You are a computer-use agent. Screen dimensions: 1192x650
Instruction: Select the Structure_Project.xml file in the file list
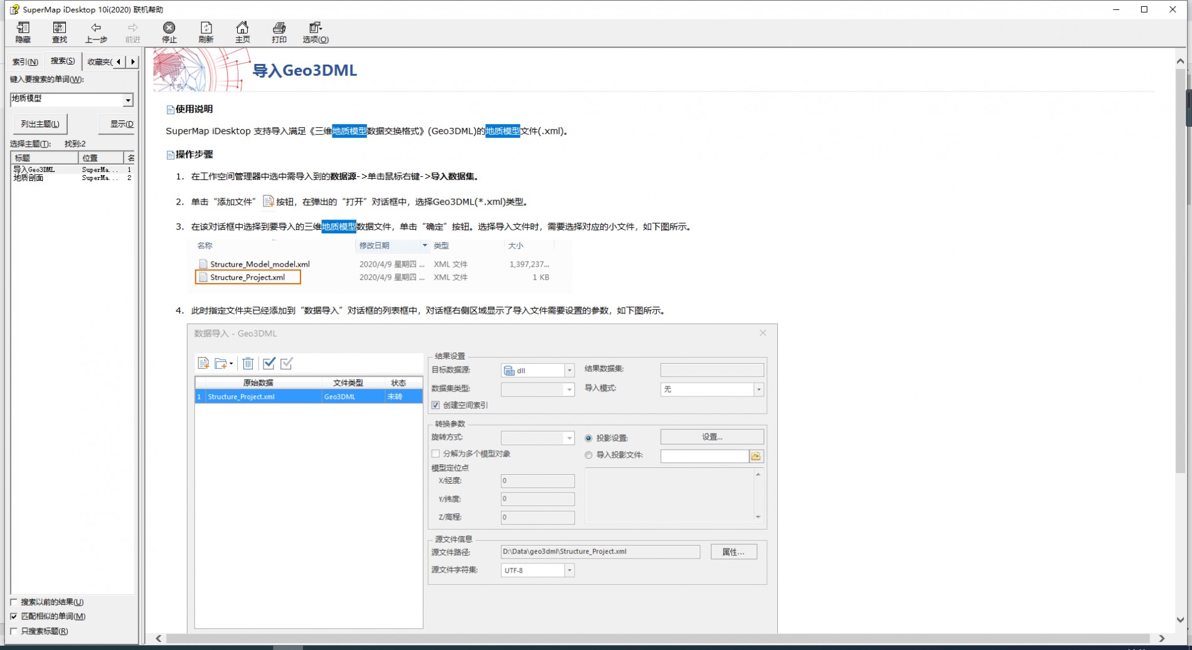pos(248,277)
